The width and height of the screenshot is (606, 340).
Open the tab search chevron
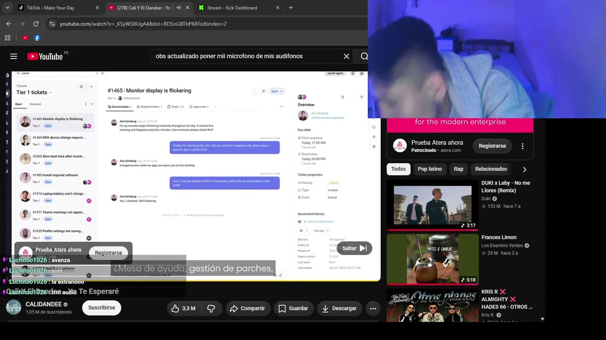pos(8,8)
